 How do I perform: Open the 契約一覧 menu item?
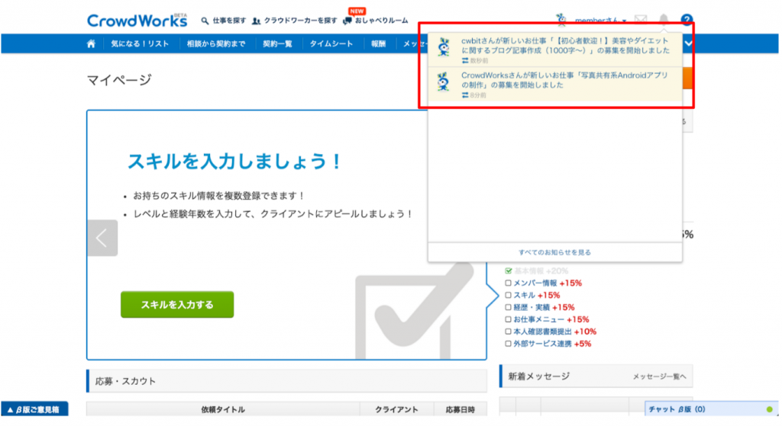277,44
